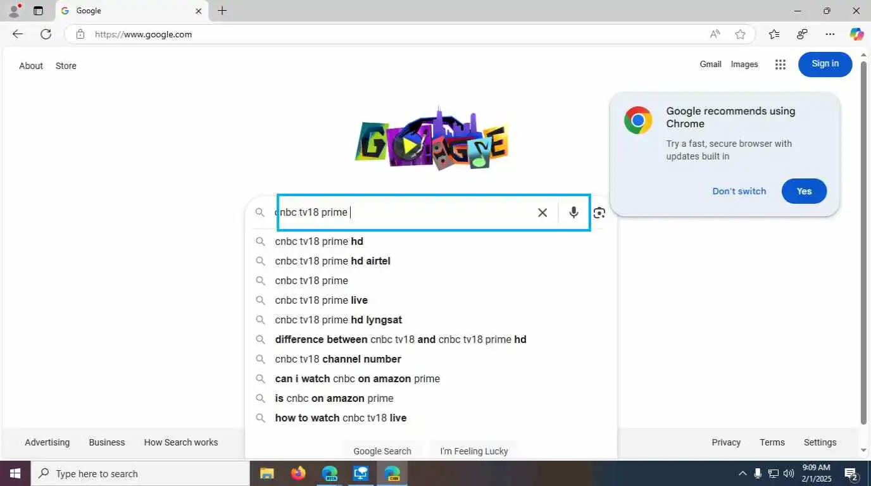
Task: Click the Google Search button
Action: point(382,451)
